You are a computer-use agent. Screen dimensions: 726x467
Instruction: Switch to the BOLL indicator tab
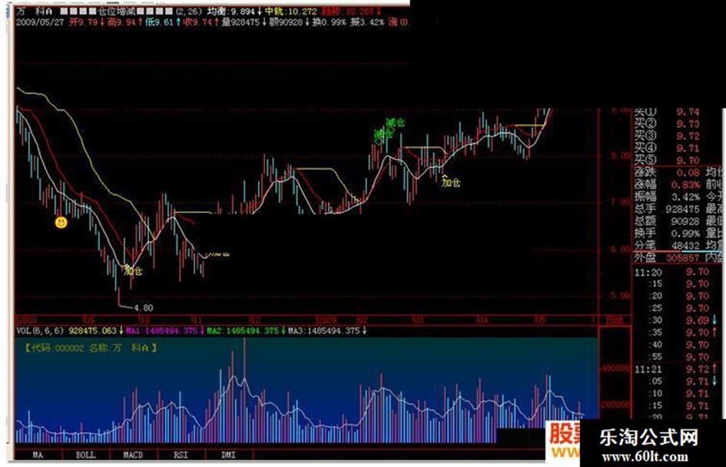tap(85, 455)
